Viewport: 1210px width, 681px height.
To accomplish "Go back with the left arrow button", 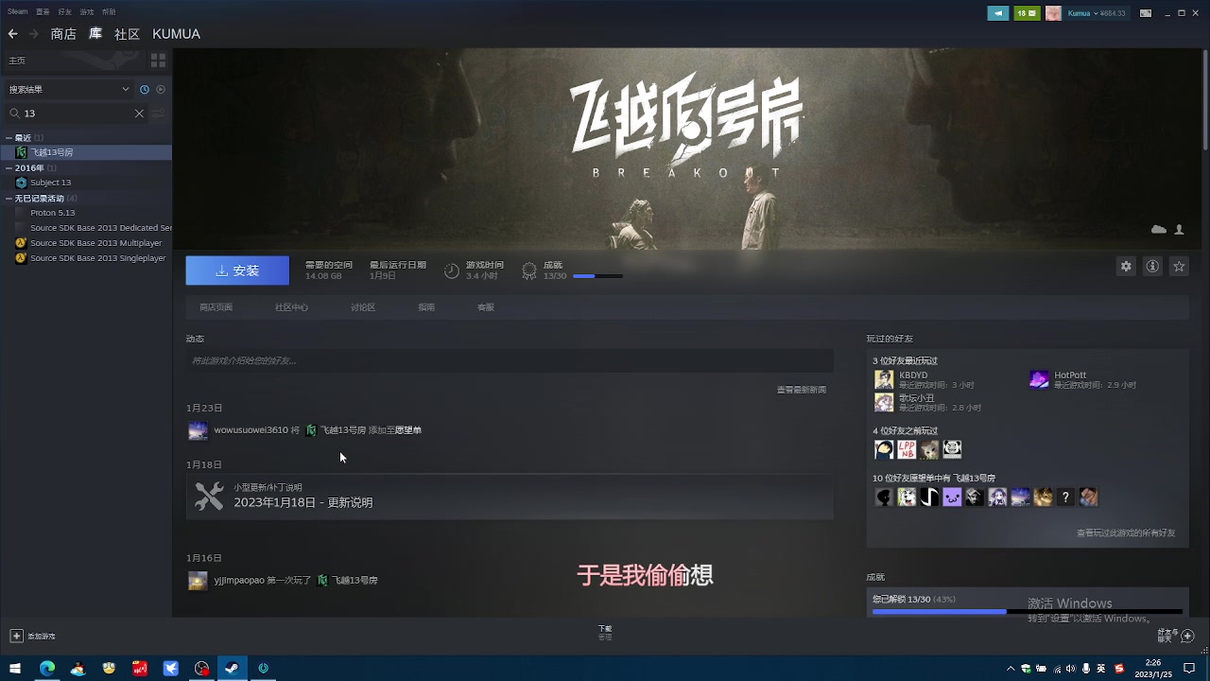I will (x=12, y=34).
